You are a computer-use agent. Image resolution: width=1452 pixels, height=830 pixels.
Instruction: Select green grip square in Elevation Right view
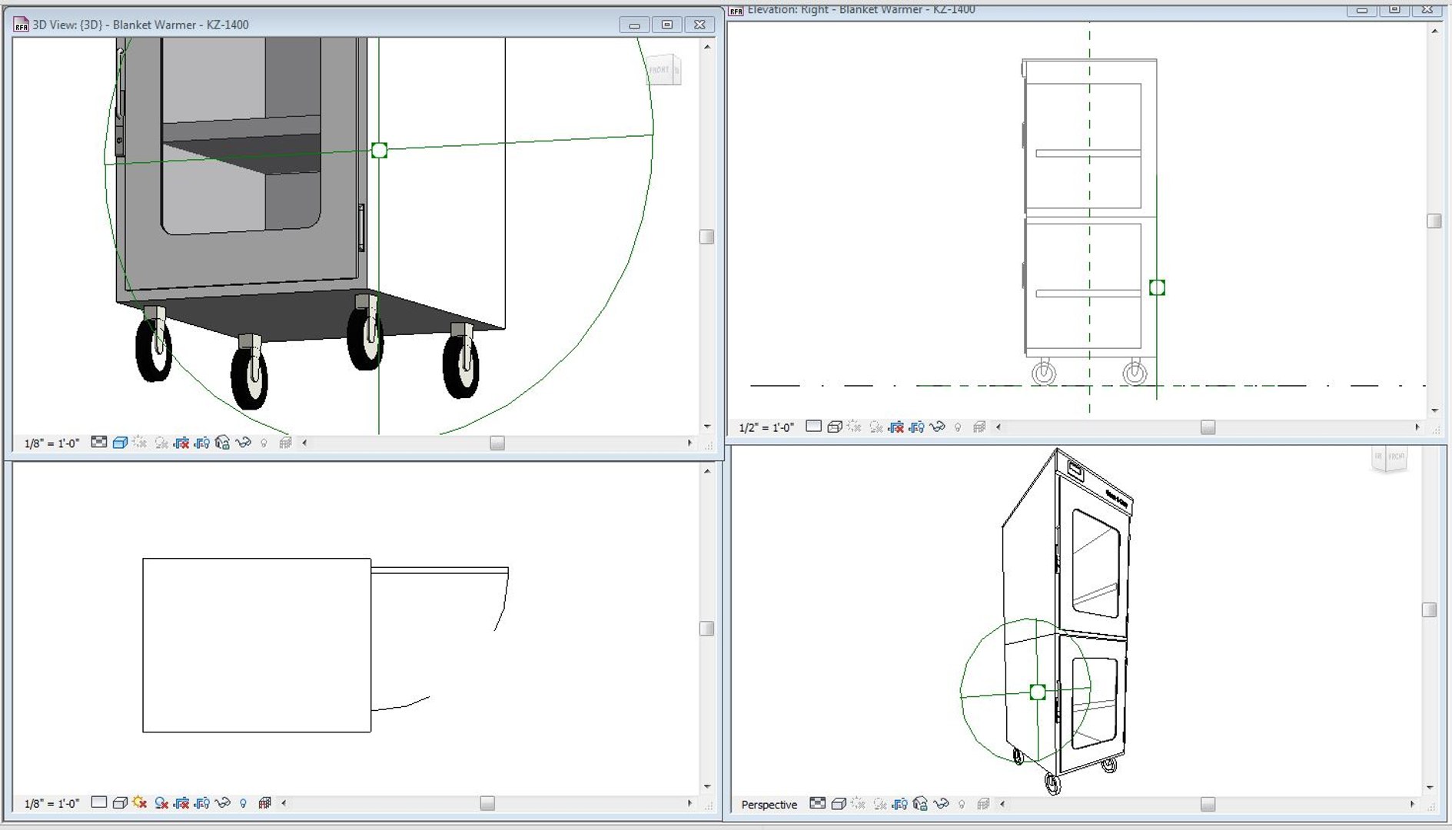coord(1157,287)
